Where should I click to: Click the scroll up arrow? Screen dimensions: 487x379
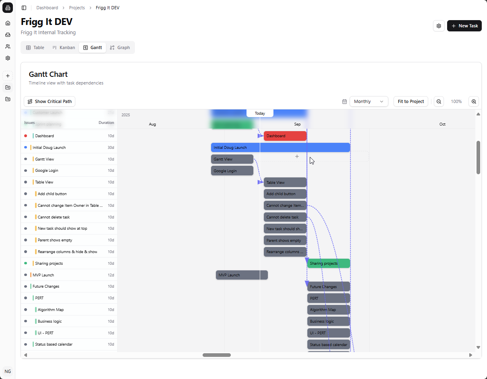tap(478, 114)
